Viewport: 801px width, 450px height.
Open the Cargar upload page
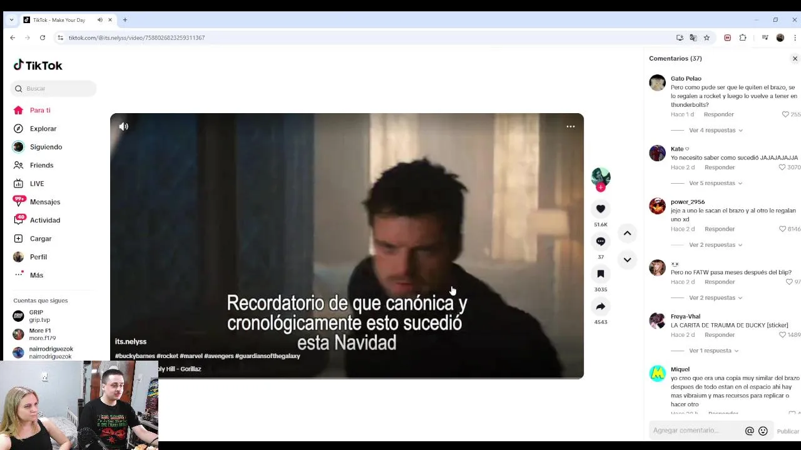(x=41, y=239)
